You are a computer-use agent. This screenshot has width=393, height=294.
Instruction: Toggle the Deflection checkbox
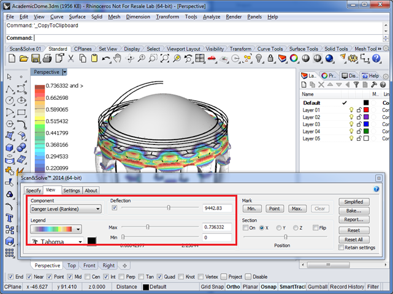[115, 208]
